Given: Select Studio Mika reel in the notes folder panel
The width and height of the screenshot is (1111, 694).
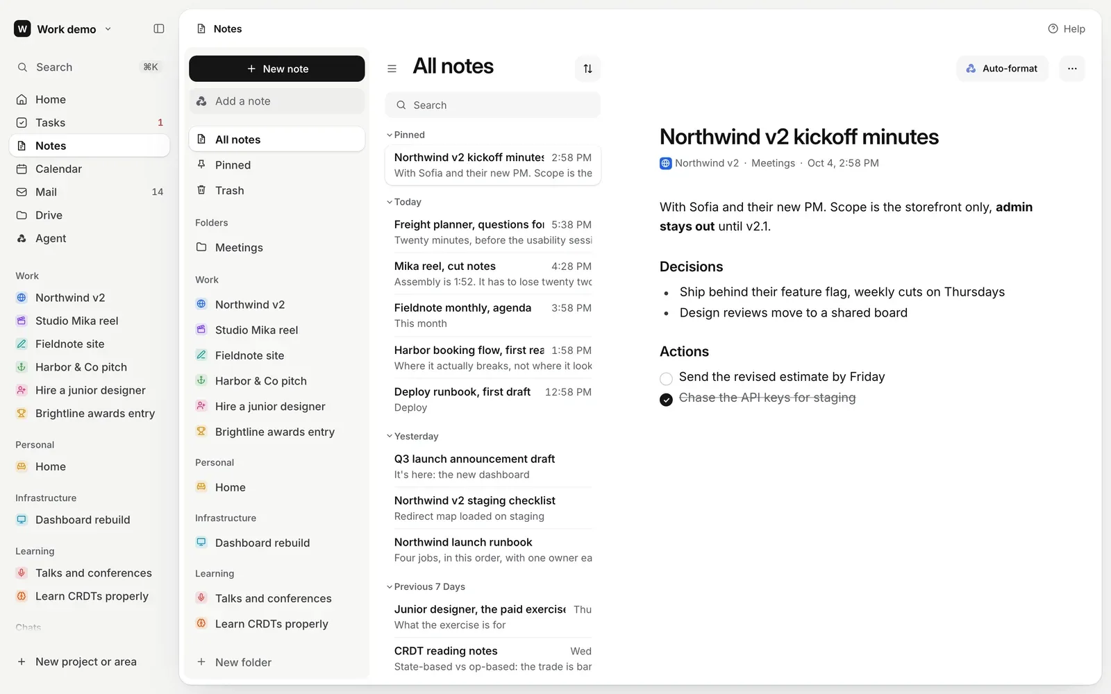Looking at the screenshot, I should click(276, 330).
